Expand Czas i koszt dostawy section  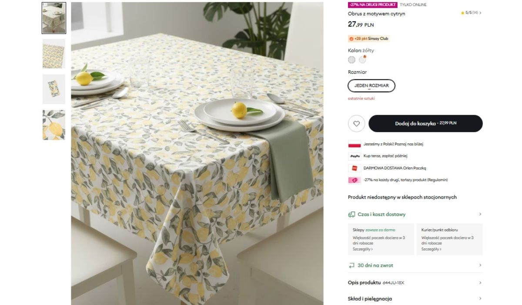click(x=415, y=214)
